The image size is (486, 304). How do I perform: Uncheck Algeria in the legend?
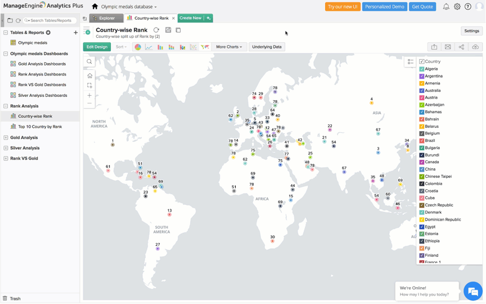[x=421, y=69]
